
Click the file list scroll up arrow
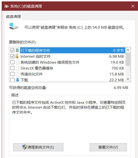[x=128, y=50]
